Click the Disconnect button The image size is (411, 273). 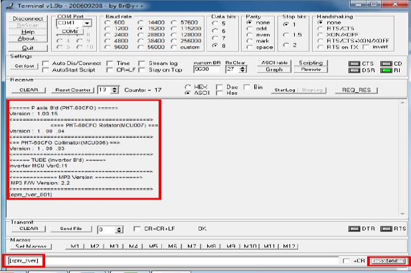click(x=28, y=19)
